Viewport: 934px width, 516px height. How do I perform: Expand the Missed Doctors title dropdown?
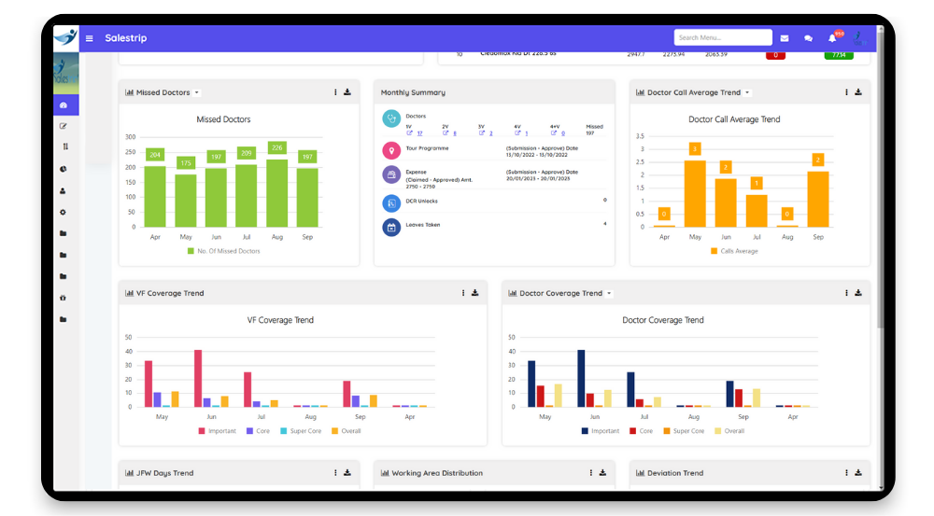point(196,93)
